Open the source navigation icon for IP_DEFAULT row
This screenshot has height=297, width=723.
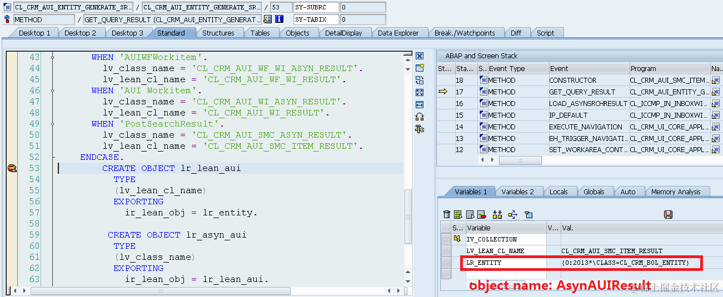click(716, 115)
